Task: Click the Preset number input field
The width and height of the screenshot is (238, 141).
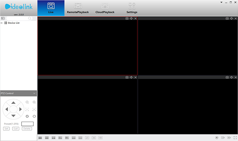Action: tap(27, 124)
